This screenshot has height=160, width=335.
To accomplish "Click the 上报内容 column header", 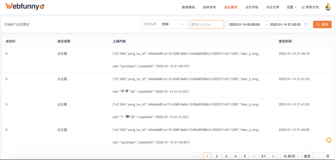I will (x=119, y=41).
